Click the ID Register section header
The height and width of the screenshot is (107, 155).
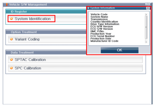46,12
